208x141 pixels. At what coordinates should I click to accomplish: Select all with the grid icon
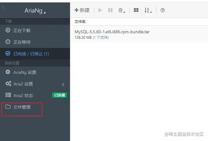coord(136,10)
